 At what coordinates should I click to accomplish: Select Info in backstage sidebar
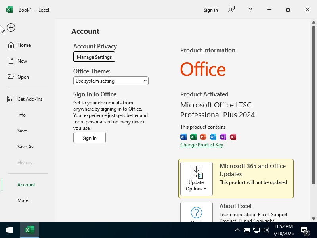click(x=21, y=115)
